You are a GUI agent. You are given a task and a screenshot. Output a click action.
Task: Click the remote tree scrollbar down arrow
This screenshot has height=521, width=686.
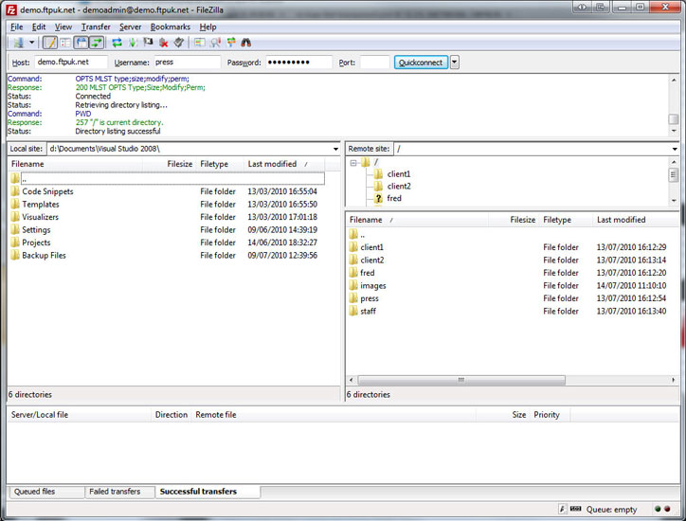[x=674, y=201]
